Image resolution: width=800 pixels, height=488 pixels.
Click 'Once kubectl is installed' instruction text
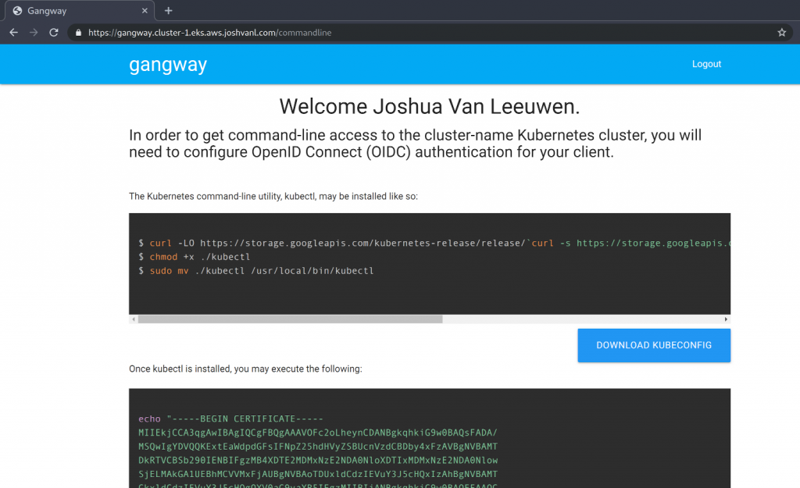click(245, 369)
